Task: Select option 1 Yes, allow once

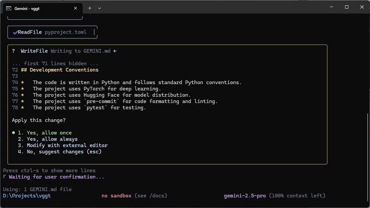Action: tap(45, 132)
